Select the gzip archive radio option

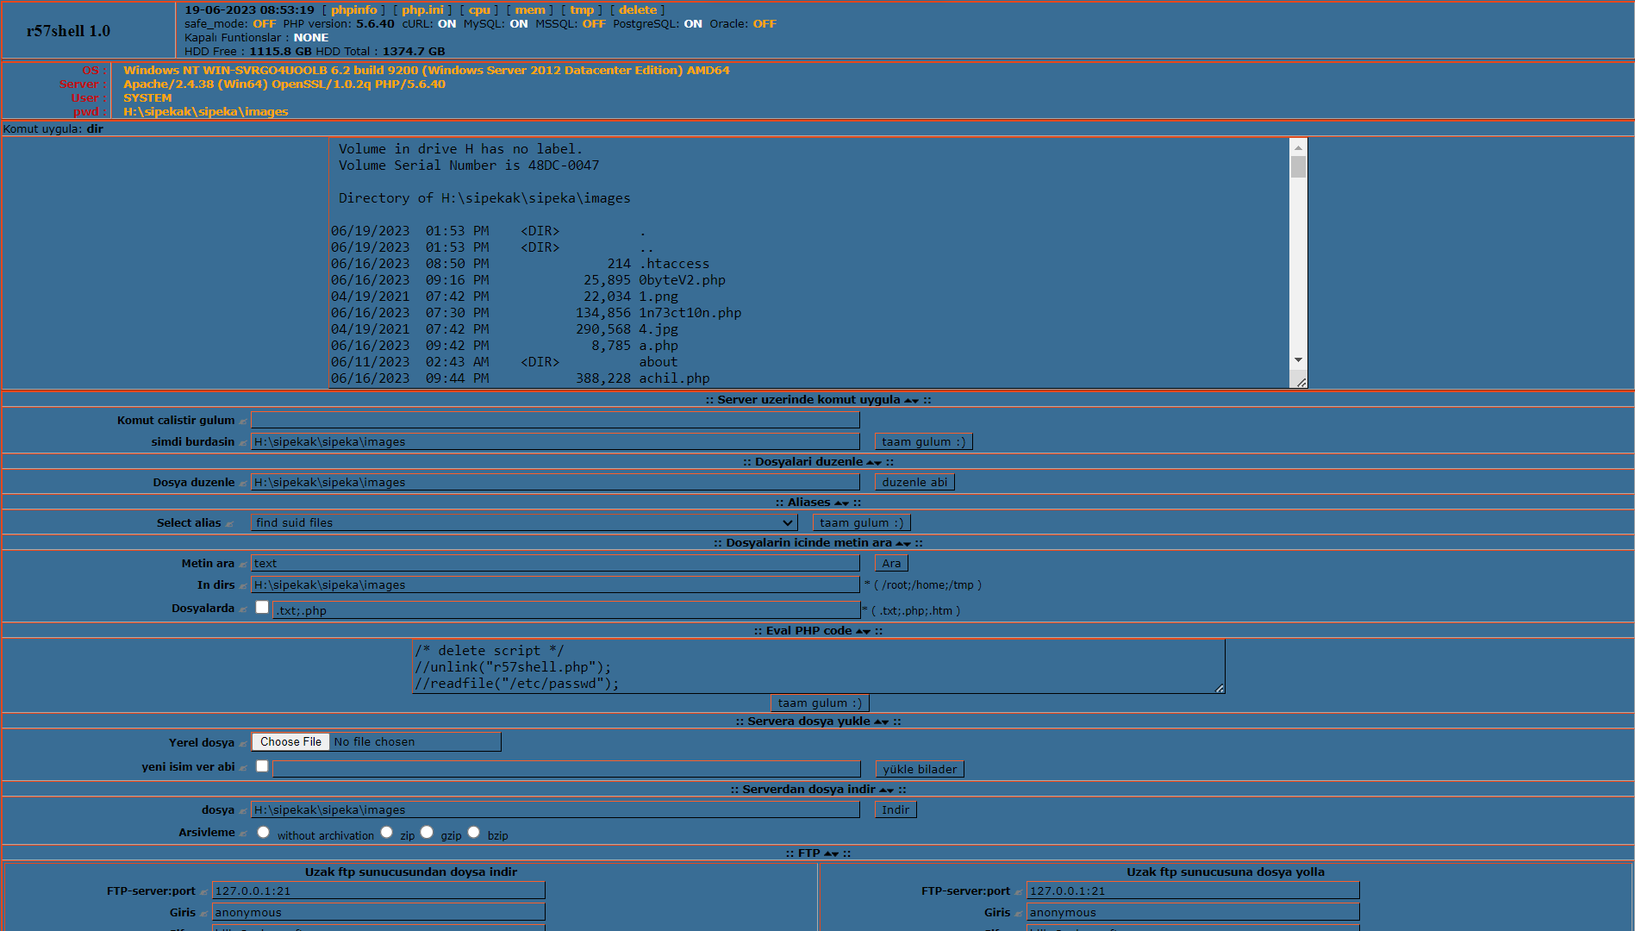pos(427,832)
